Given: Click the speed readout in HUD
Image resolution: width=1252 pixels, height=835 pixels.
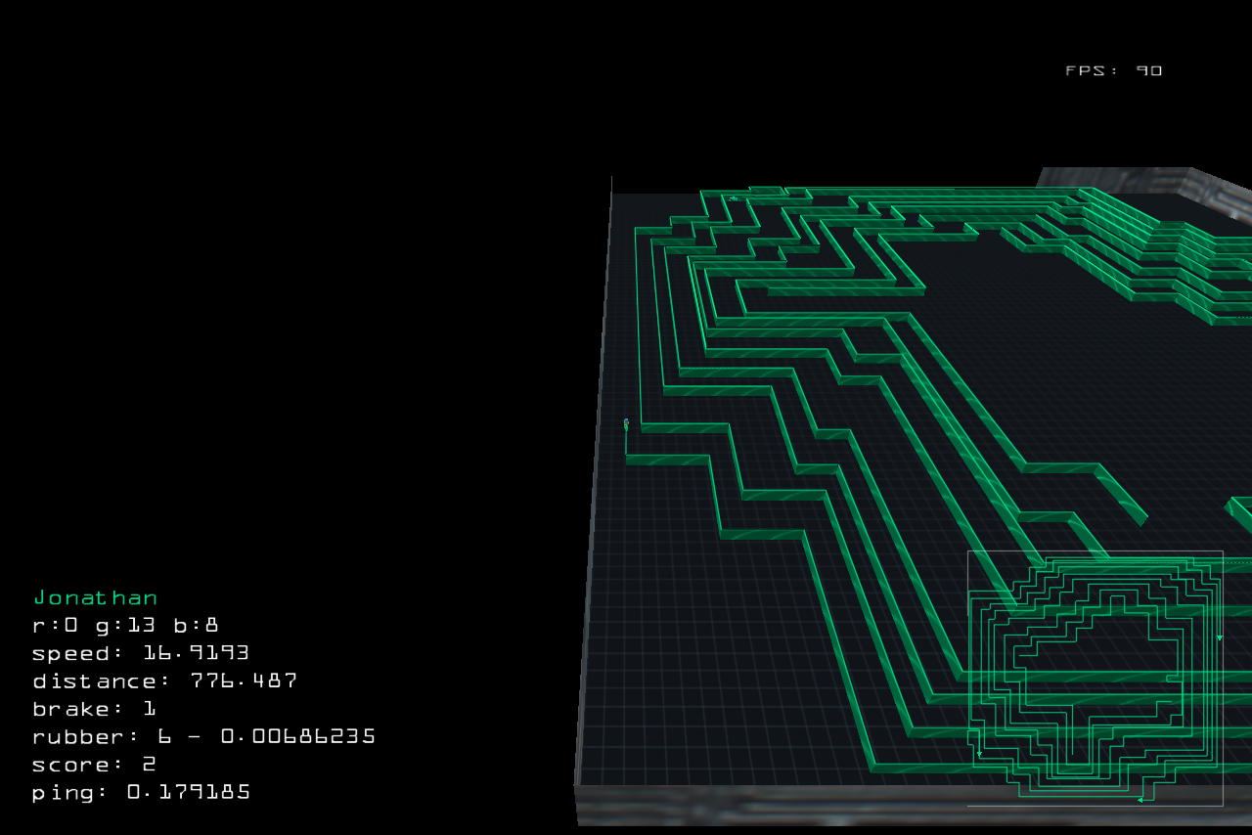Looking at the screenshot, I should pyautogui.click(x=140, y=652).
